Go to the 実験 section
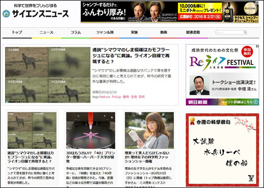The image size is (264, 188). pos(135,32)
